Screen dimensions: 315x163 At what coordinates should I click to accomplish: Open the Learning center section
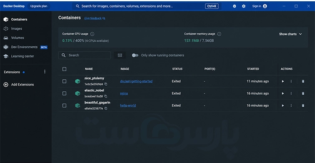pyautogui.click(x=19, y=56)
